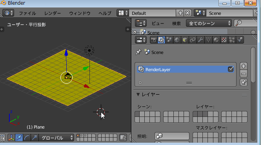264x145 pixels.
Task: Open the Outliner editor type selector
Action: [141, 23]
